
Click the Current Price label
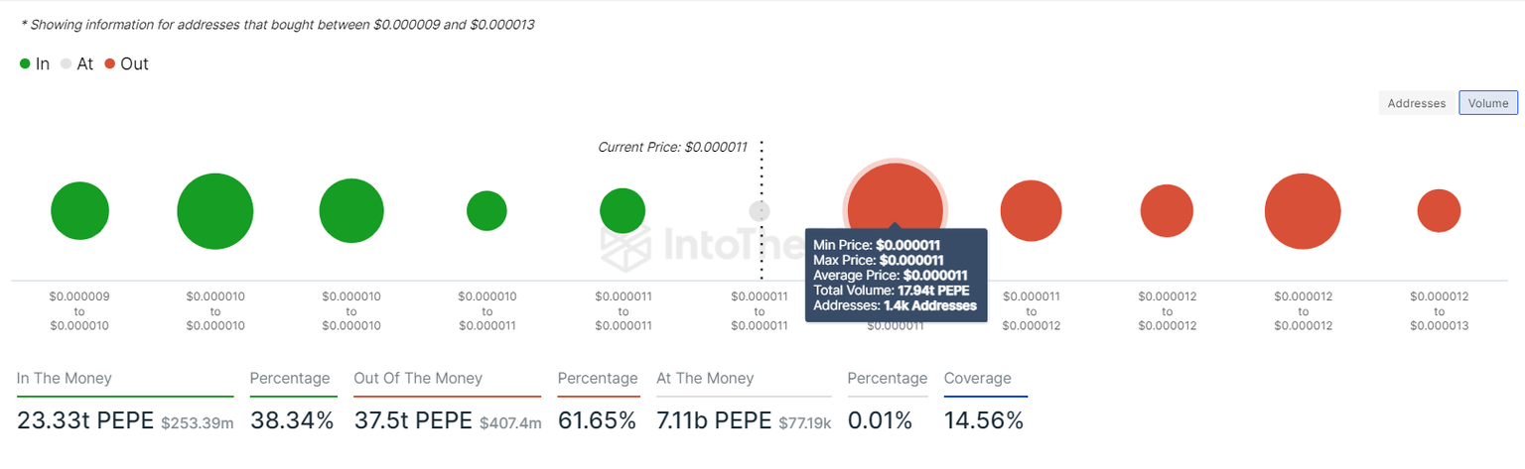672,147
